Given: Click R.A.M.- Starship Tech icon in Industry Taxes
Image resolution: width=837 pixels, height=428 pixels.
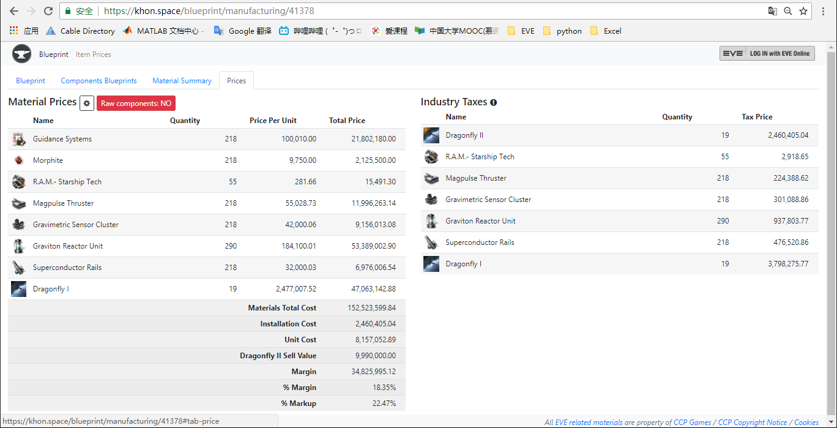Looking at the screenshot, I should 431,157.
